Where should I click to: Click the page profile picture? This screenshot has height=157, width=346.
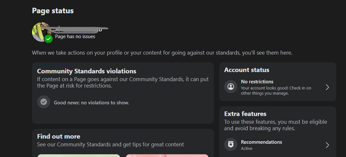point(42,32)
